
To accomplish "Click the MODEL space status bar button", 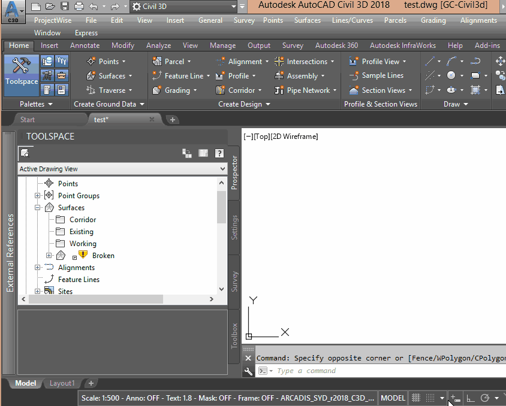I will [x=393, y=398].
